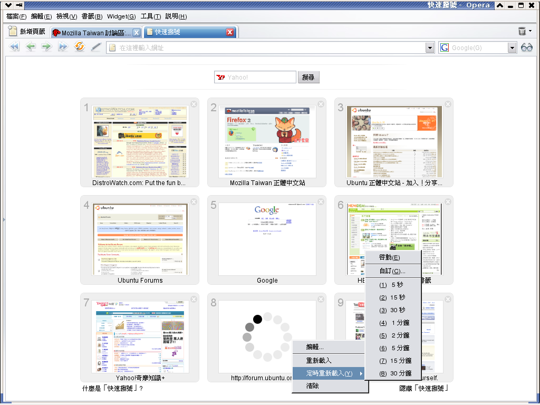Remove speed dial 7 Yahoo!奇摩知識+

(194, 300)
